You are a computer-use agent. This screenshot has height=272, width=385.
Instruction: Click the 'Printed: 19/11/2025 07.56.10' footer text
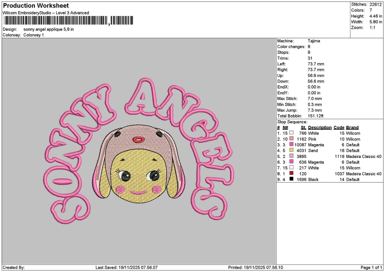[256, 267]
